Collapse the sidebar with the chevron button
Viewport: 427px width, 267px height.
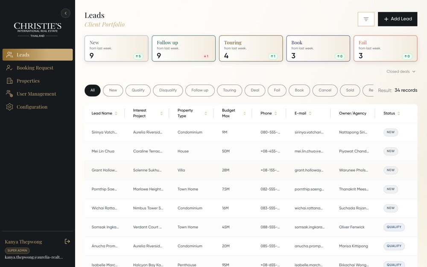click(66, 13)
